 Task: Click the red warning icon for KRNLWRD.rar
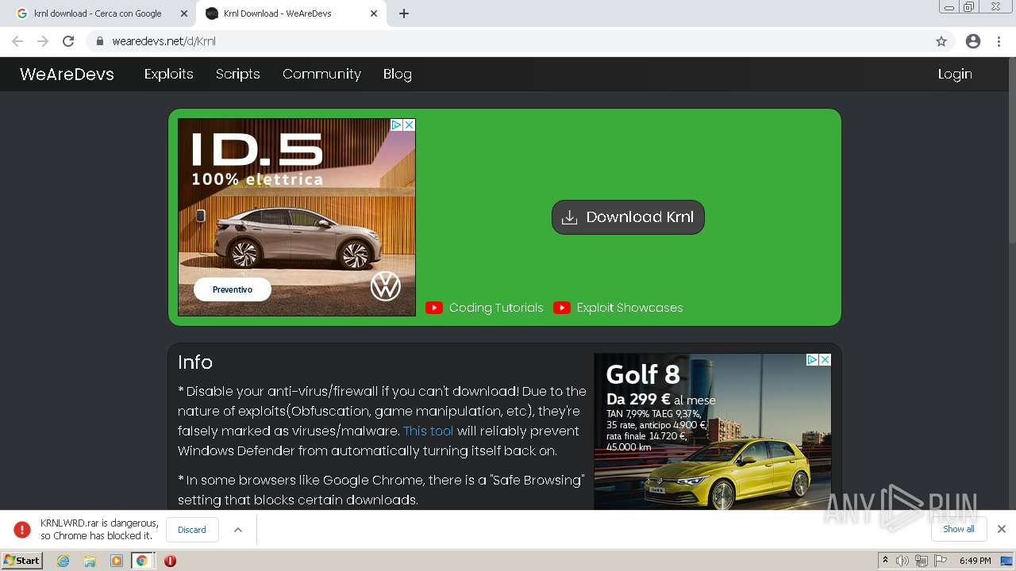pyautogui.click(x=22, y=530)
